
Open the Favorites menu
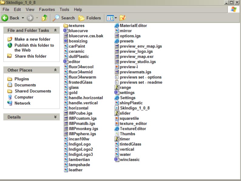[x=47, y=9]
